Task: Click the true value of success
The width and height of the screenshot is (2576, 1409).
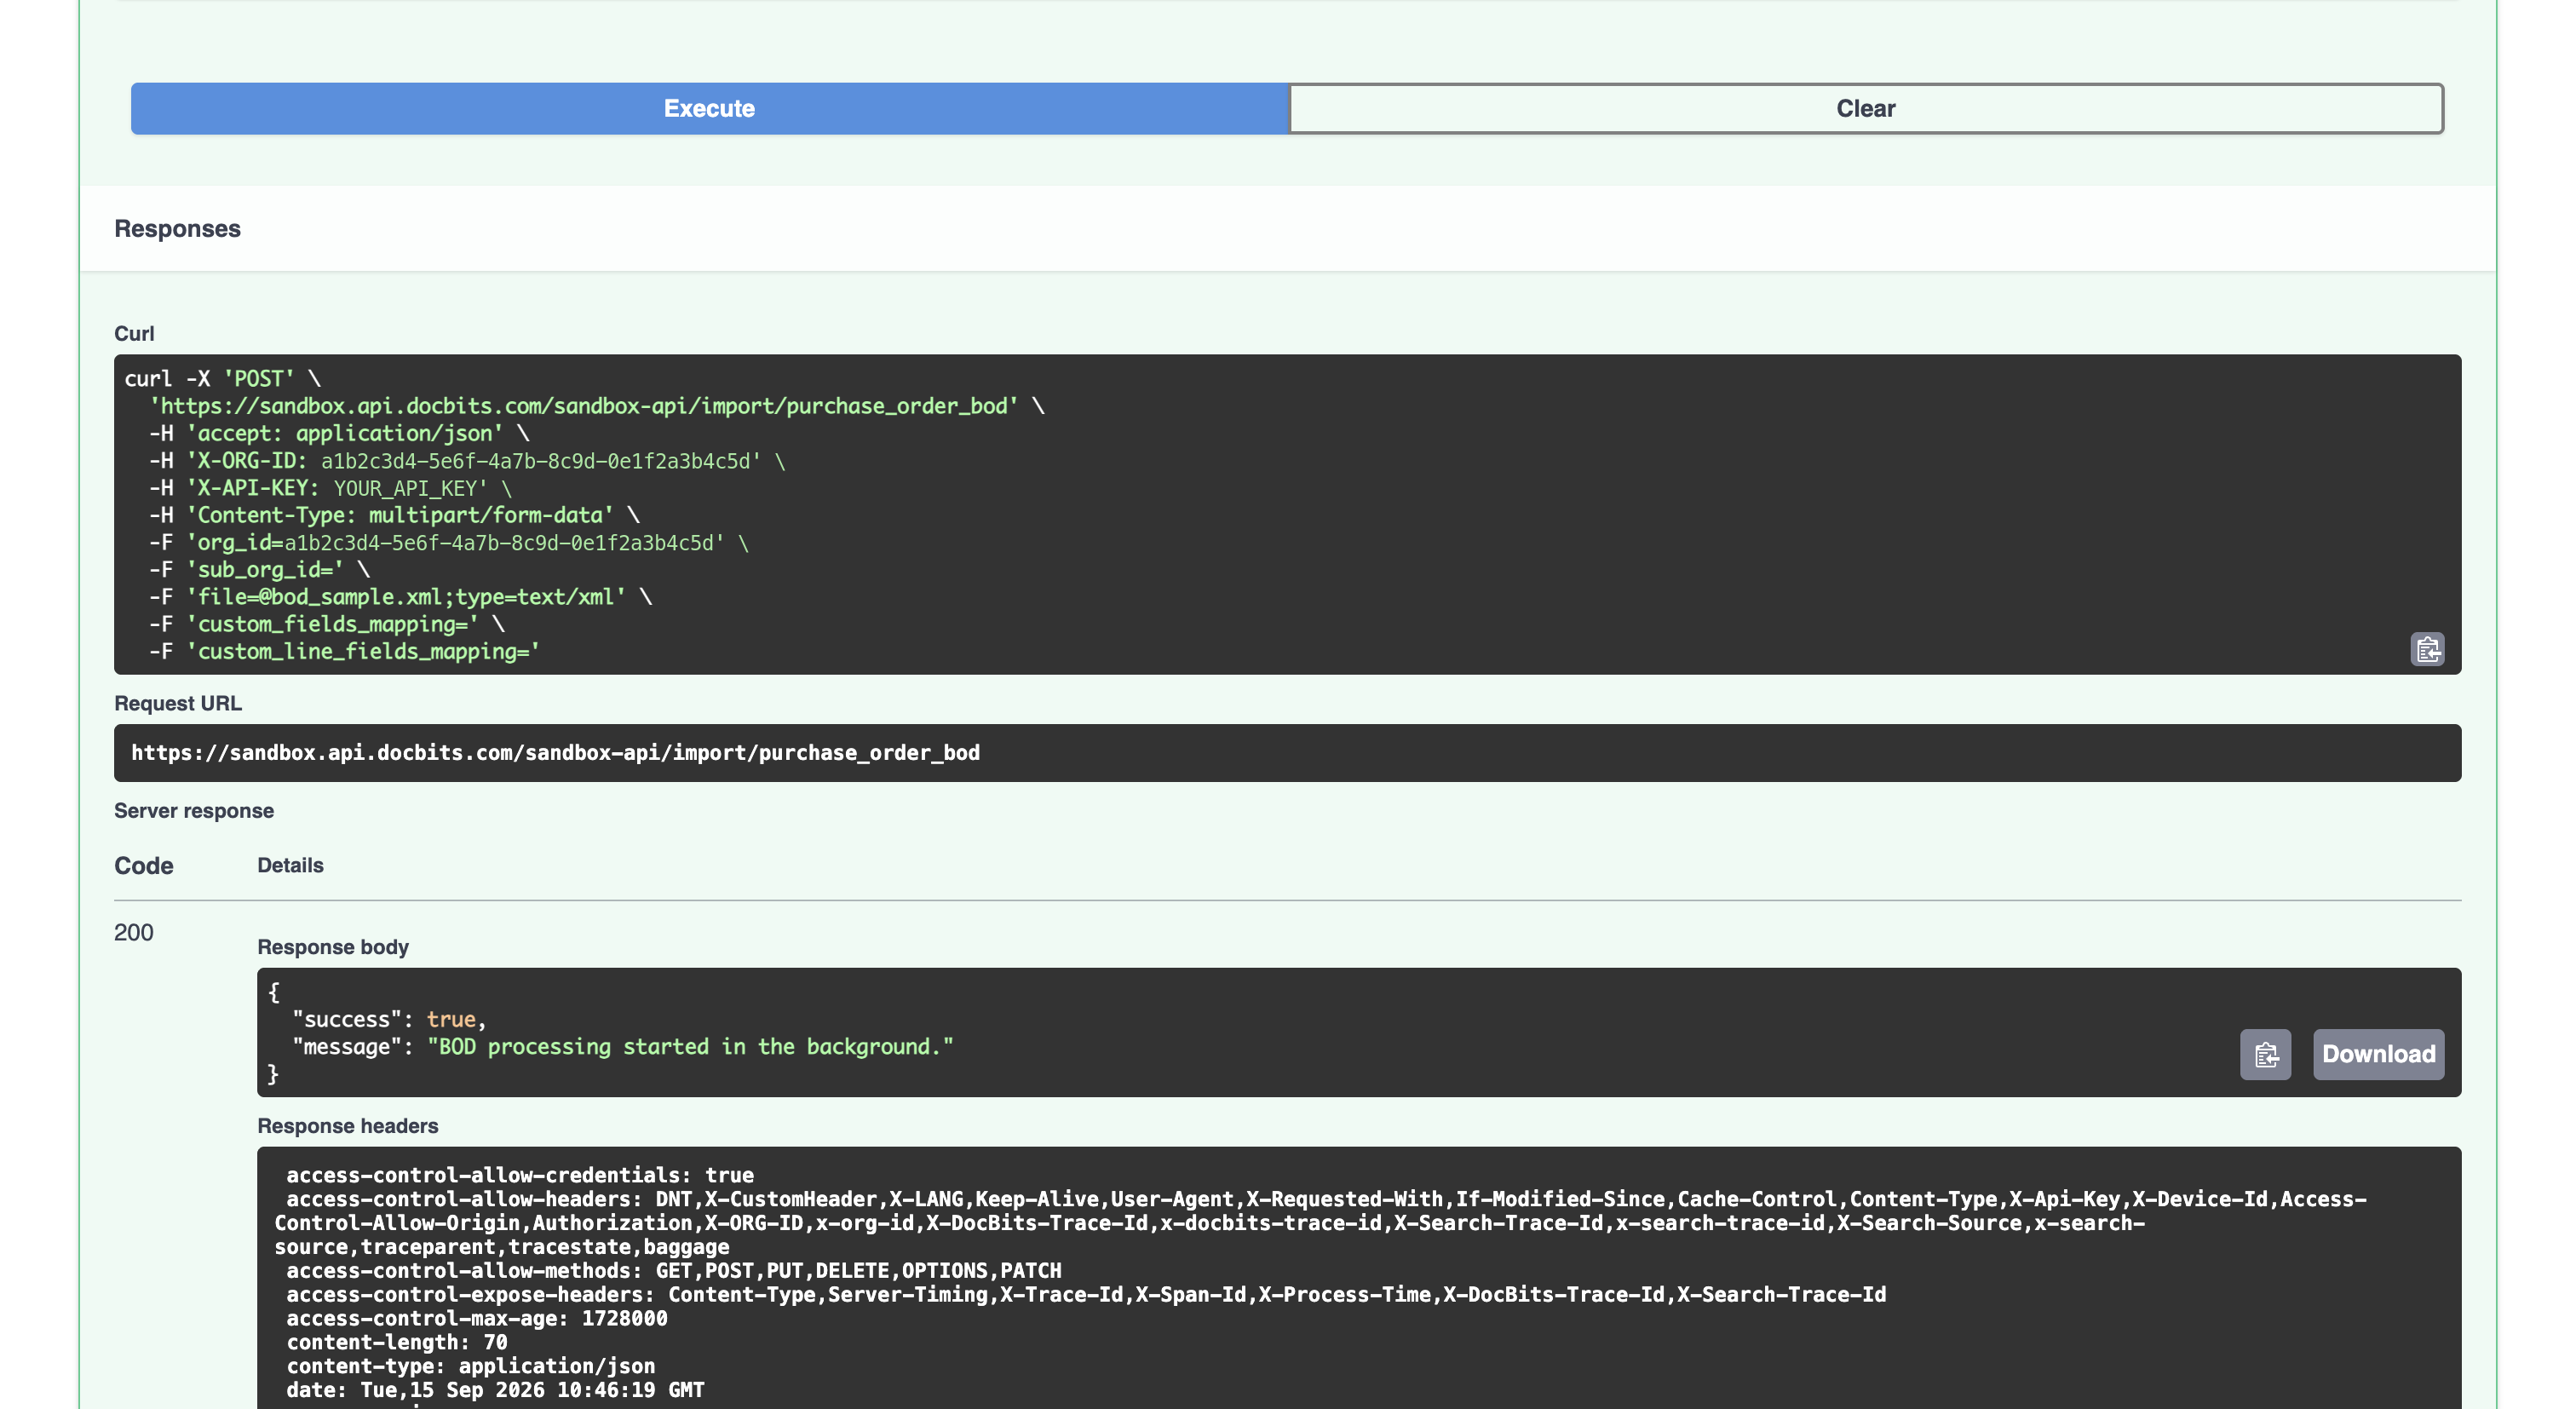Action: pyautogui.click(x=451, y=1019)
